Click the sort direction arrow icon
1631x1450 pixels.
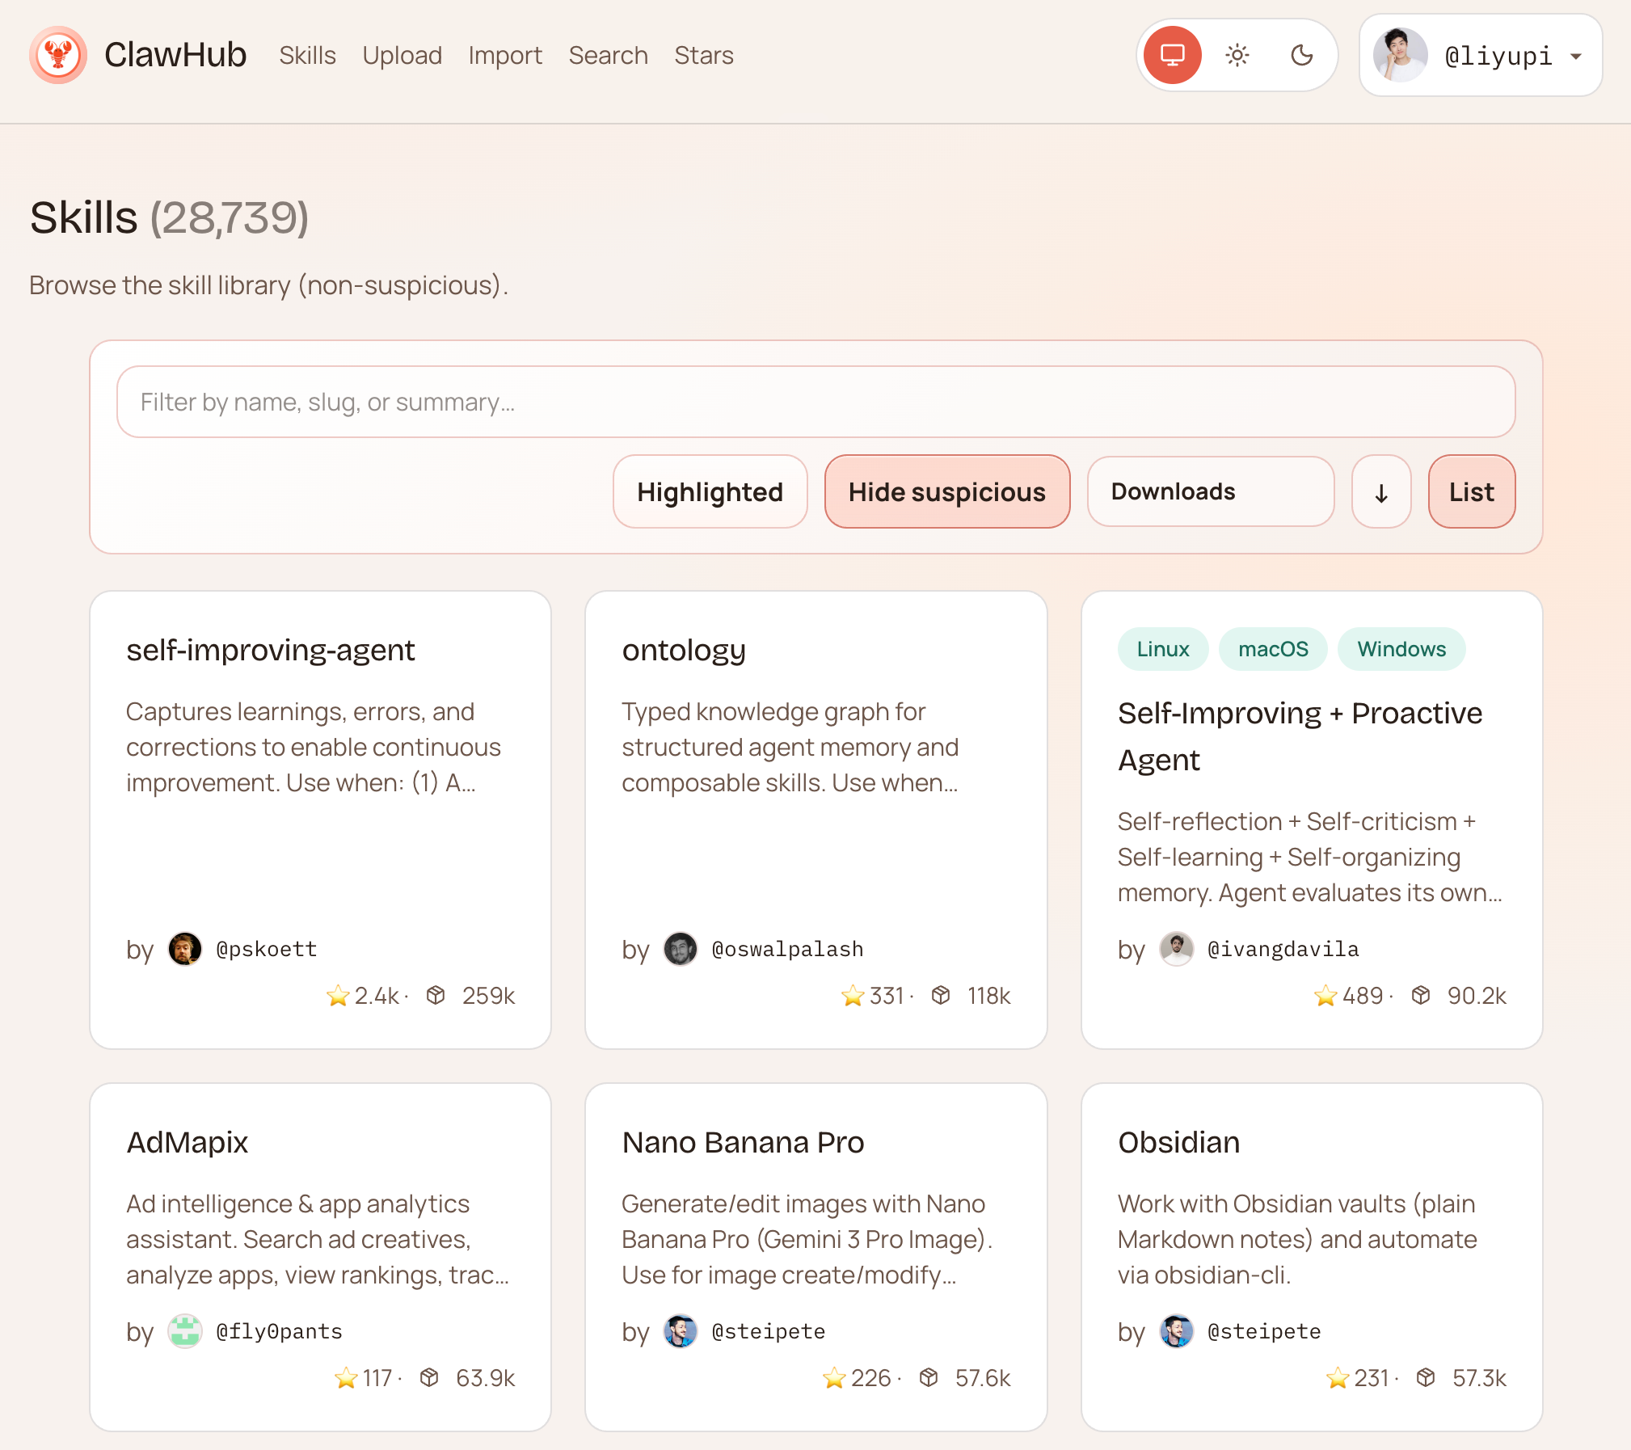pyautogui.click(x=1380, y=492)
